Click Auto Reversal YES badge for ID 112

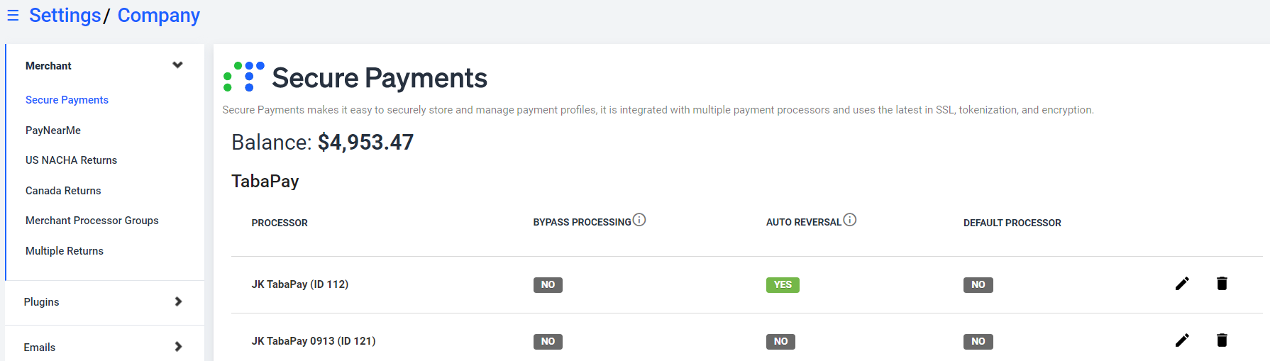click(x=783, y=285)
